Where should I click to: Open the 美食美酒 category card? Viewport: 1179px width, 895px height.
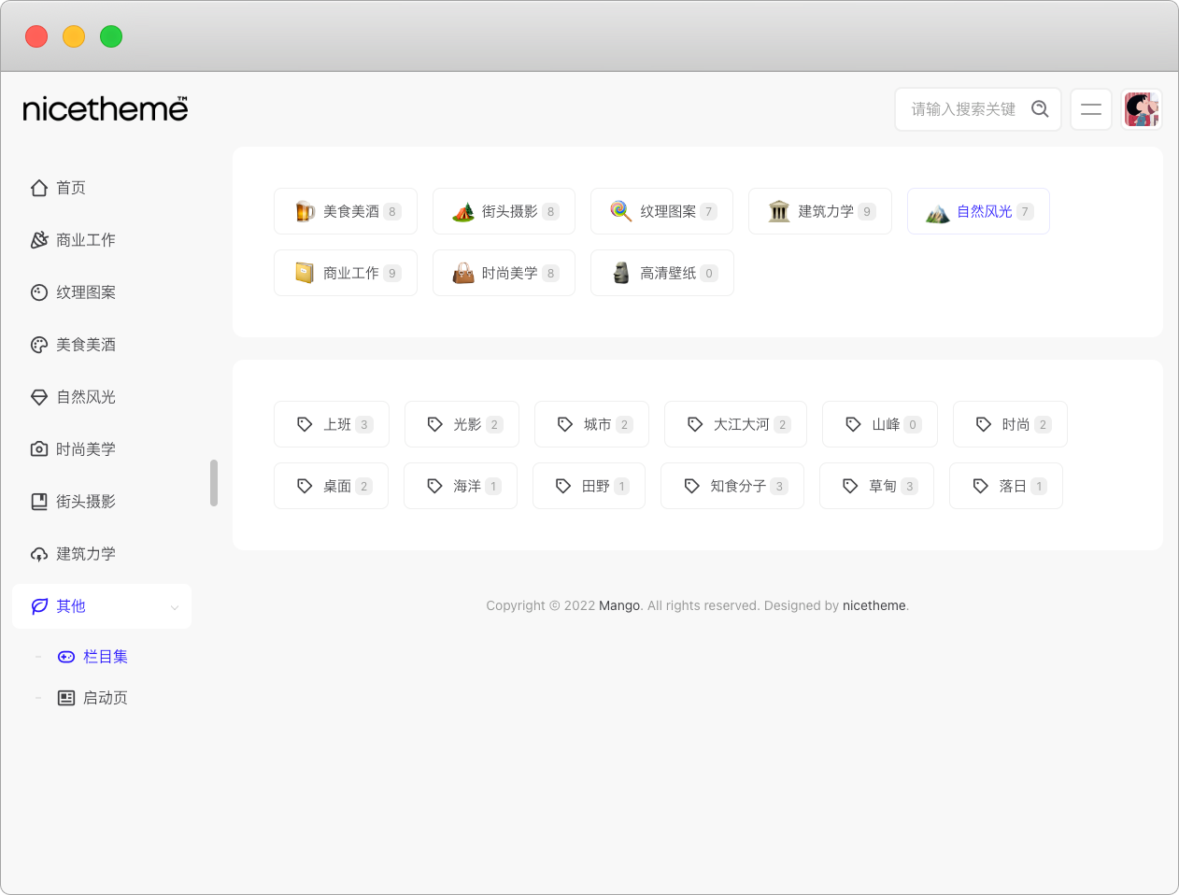(x=346, y=211)
